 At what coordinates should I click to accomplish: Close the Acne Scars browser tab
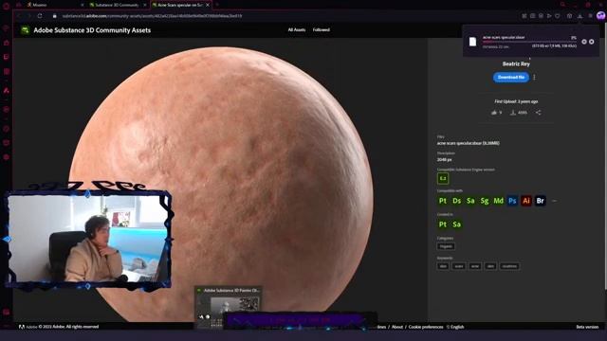208,5
